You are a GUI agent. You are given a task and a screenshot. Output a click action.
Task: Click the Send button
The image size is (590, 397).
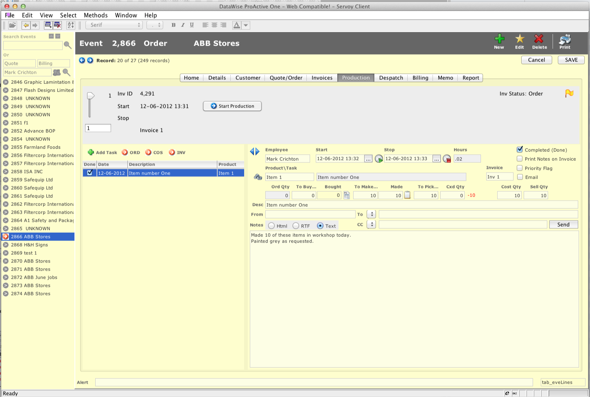[564, 225]
